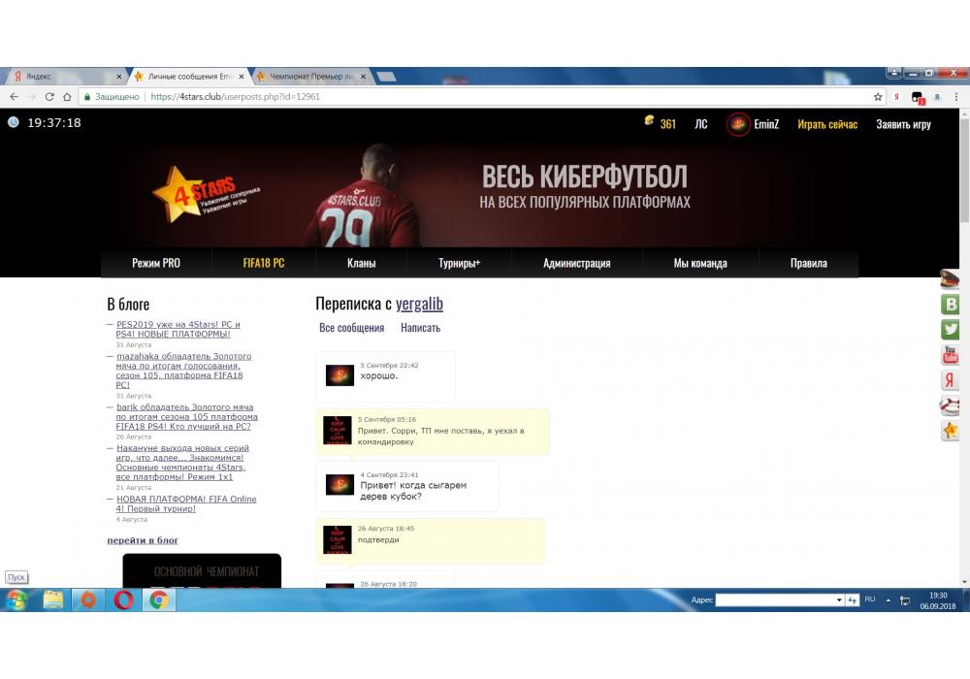Click the taskbar Адрес input field
This screenshot has width=970, height=679.
point(774,599)
